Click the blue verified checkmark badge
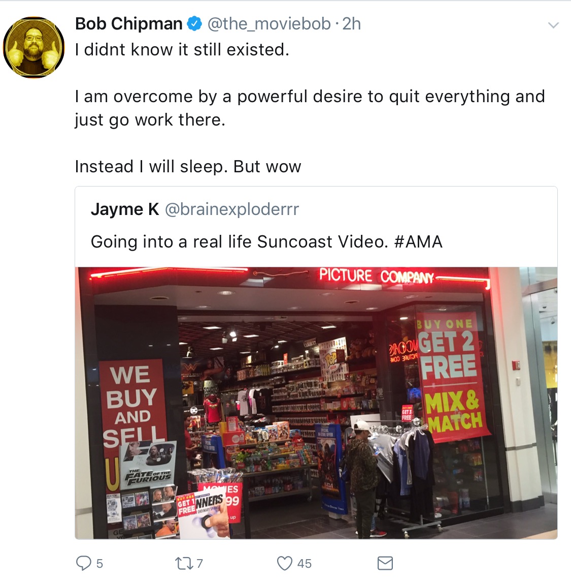This screenshot has width=571, height=583. pyautogui.click(x=194, y=24)
